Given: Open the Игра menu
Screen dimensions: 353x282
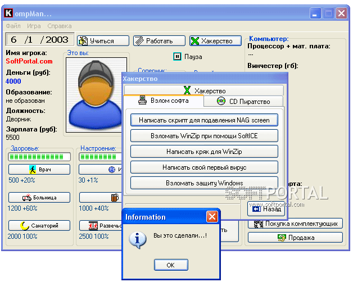Looking at the screenshot, I should coord(34,26).
